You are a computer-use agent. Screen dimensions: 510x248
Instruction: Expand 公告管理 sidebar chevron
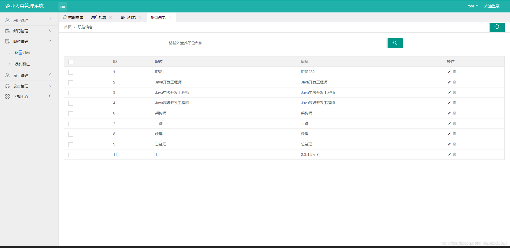click(x=50, y=85)
